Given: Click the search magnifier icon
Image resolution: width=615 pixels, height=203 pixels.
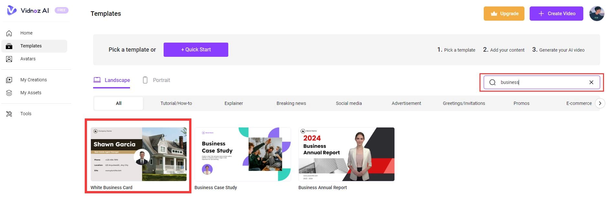Looking at the screenshot, I should tap(492, 82).
